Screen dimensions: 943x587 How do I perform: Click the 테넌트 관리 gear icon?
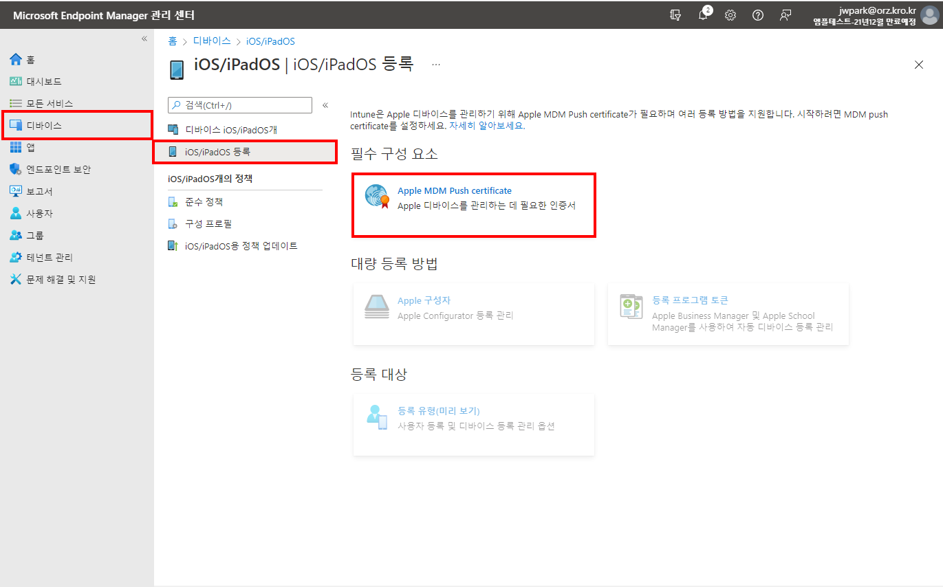pos(16,257)
